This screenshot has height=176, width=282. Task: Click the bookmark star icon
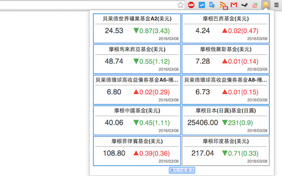180,5
